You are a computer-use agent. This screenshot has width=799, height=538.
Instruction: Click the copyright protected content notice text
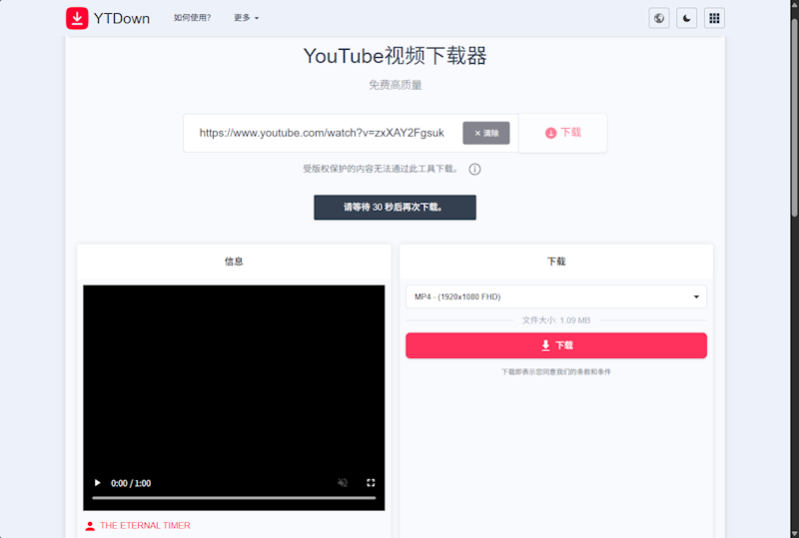click(381, 169)
